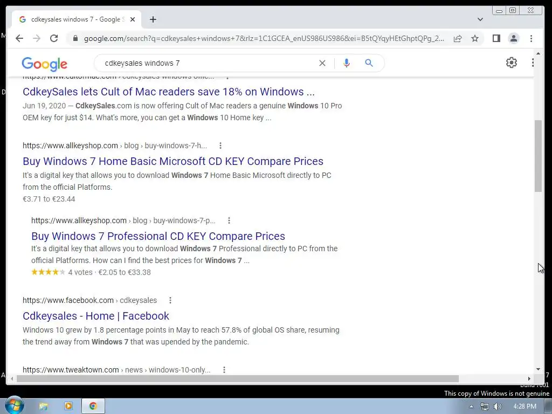Click the €3.71 to €23.44 price text
Viewport: 552px width, 414px height.
[x=49, y=199]
